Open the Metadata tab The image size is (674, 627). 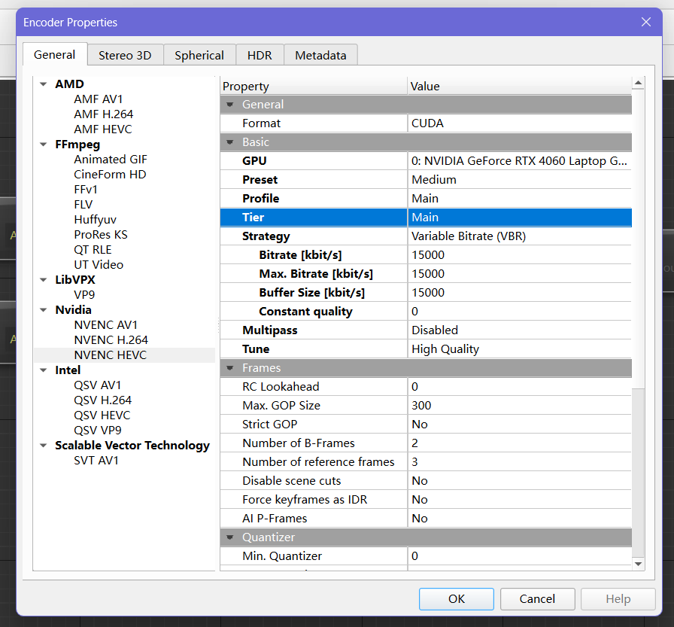click(x=320, y=54)
